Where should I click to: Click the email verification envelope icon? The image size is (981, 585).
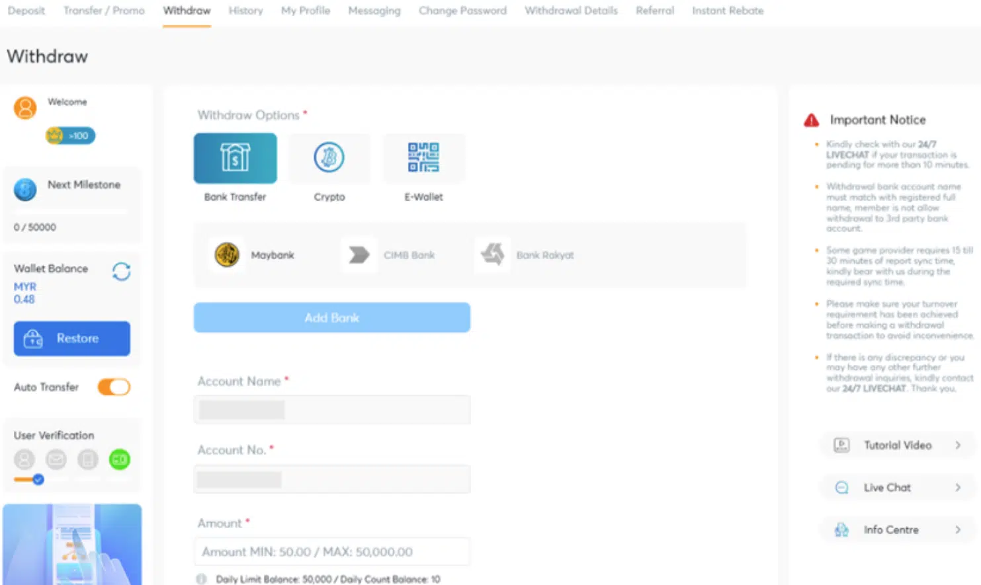56,459
